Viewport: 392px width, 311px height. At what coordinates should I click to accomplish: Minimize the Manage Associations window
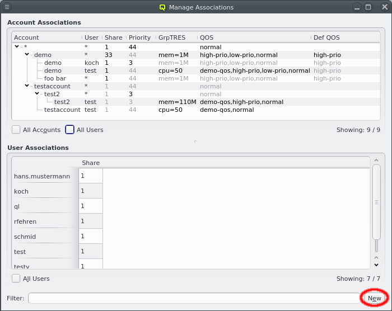click(357, 7)
